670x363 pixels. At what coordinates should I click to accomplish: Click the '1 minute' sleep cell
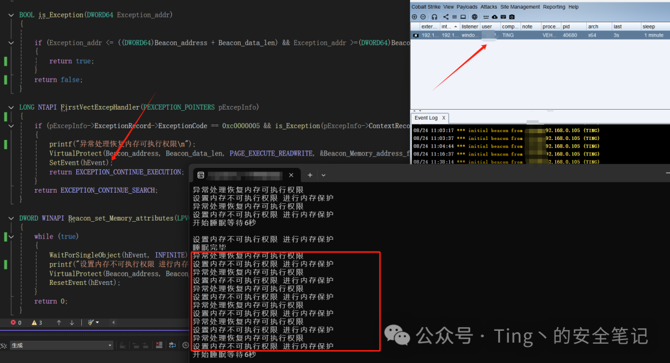click(654, 35)
